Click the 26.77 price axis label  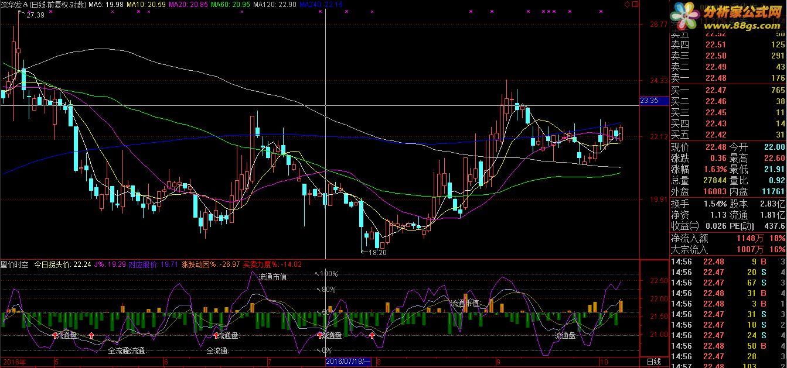pyautogui.click(x=658, y=25)
